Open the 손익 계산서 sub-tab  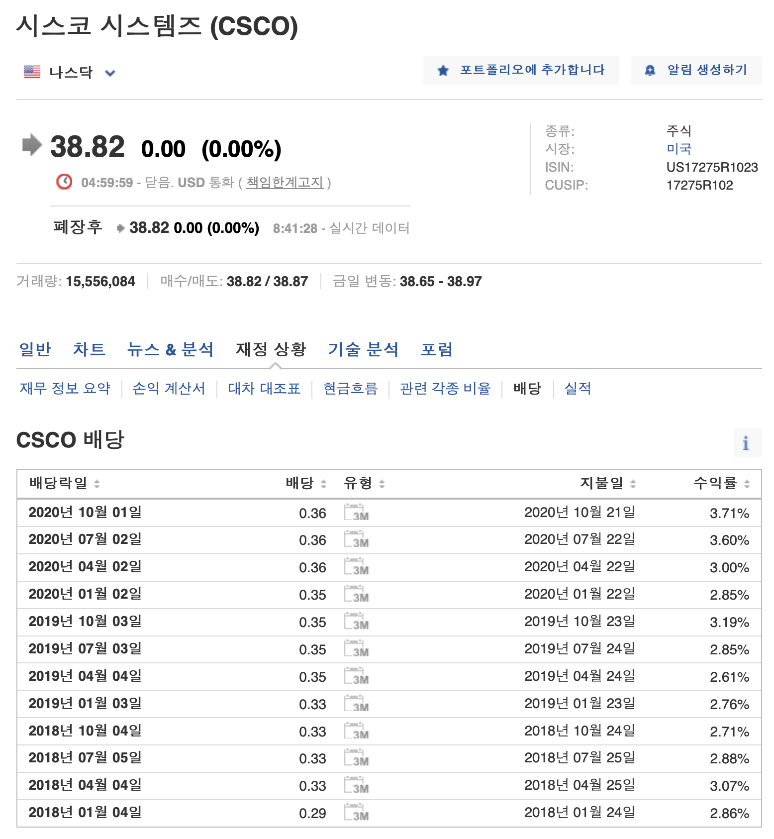(x=169, y=389)
